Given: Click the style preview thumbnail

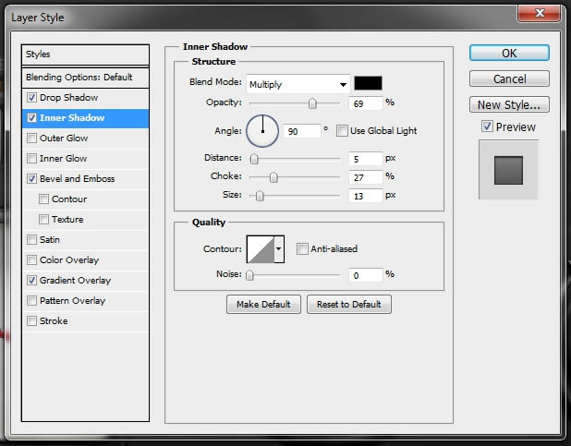Looking at the screenshot, I should (x=508, y=170).
